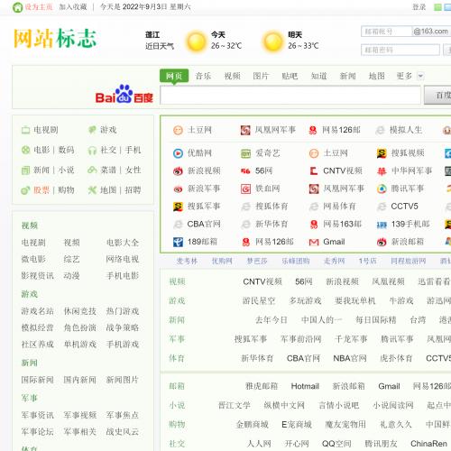Click the Baidu logo
This screenshot has width=451, height=451.
[x=124, y=94]
